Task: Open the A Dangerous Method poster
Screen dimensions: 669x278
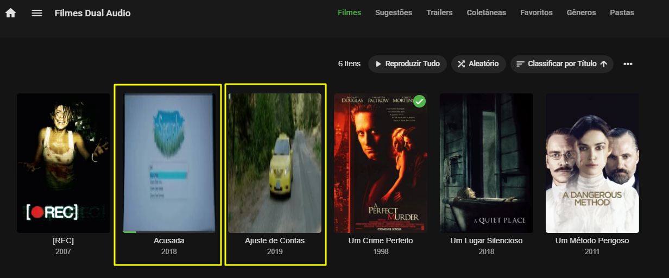Action: pyautogui.click(x=592, y=163)
